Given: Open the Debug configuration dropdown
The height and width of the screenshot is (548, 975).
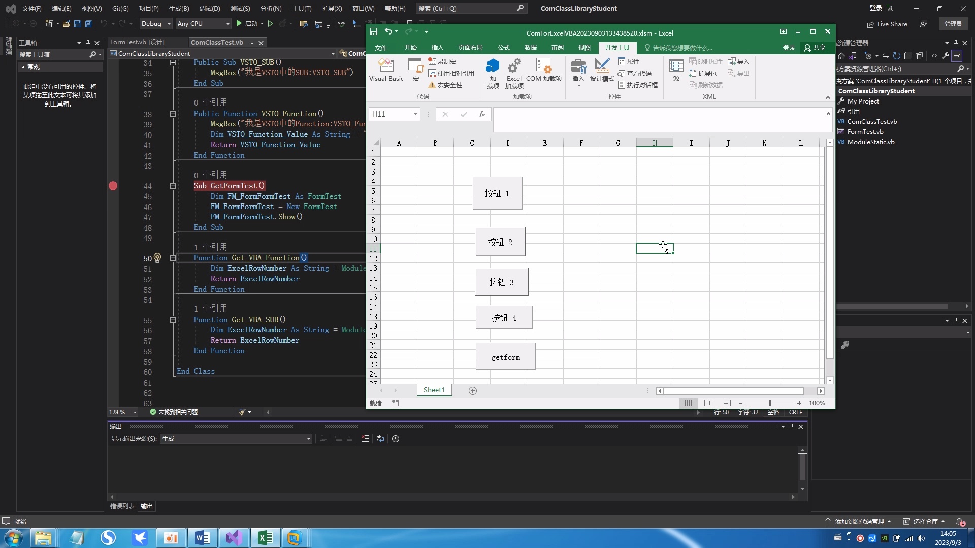Looking at the screenshot, I should point(169,24).
